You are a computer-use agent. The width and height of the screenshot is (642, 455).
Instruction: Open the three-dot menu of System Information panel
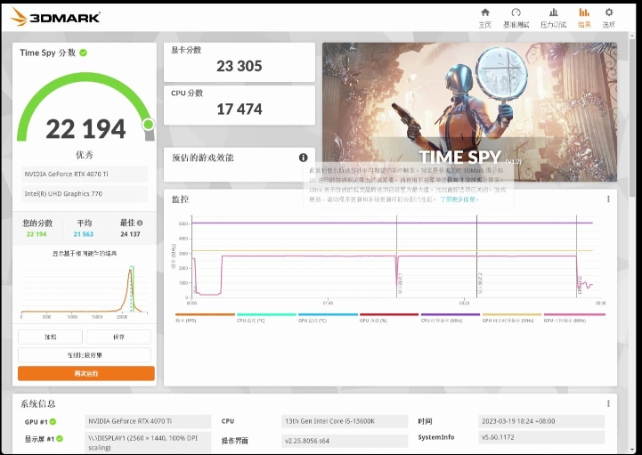pos(608,403)
